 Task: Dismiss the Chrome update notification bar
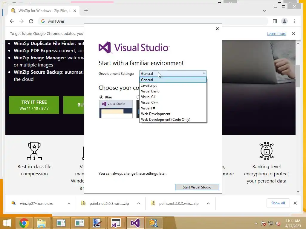coord(293,33)
